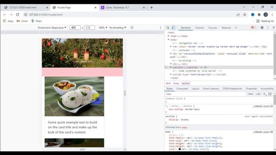Image resolution: width=276 pixels, height=155 pixels.
Task: Open the Computed styles tab
Action: (182, 89)
